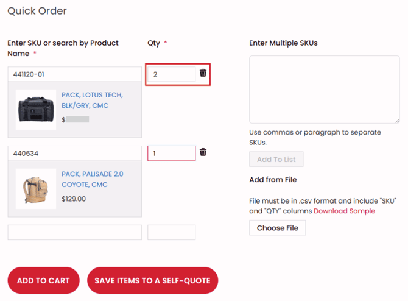Click the Qty field showing 1
The height and width of the screenshot is (301, 408).
[x=171, y=154]
